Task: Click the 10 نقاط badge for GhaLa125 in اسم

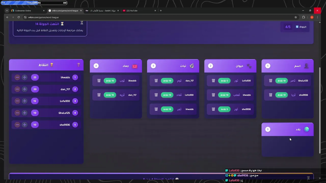Action: (281, 81)
